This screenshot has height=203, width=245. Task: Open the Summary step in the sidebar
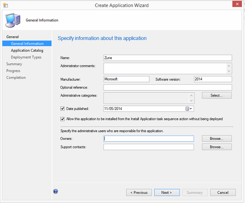tap(14, 64)
